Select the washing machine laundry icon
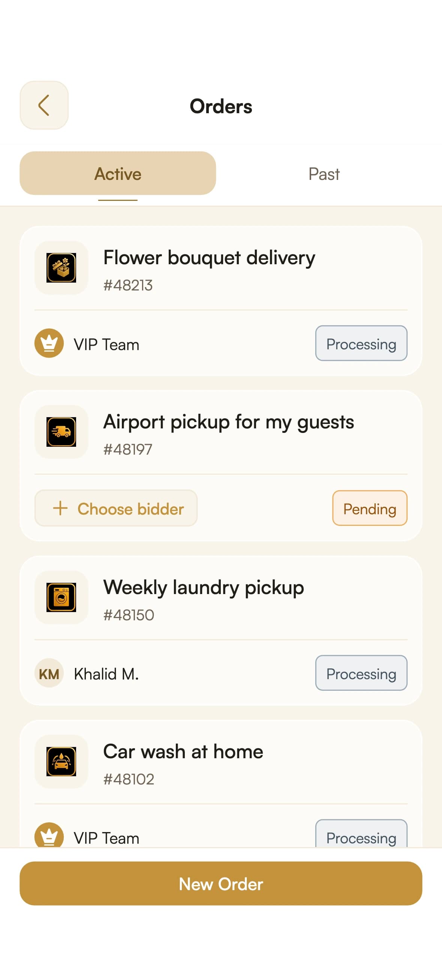 [61, 597]
